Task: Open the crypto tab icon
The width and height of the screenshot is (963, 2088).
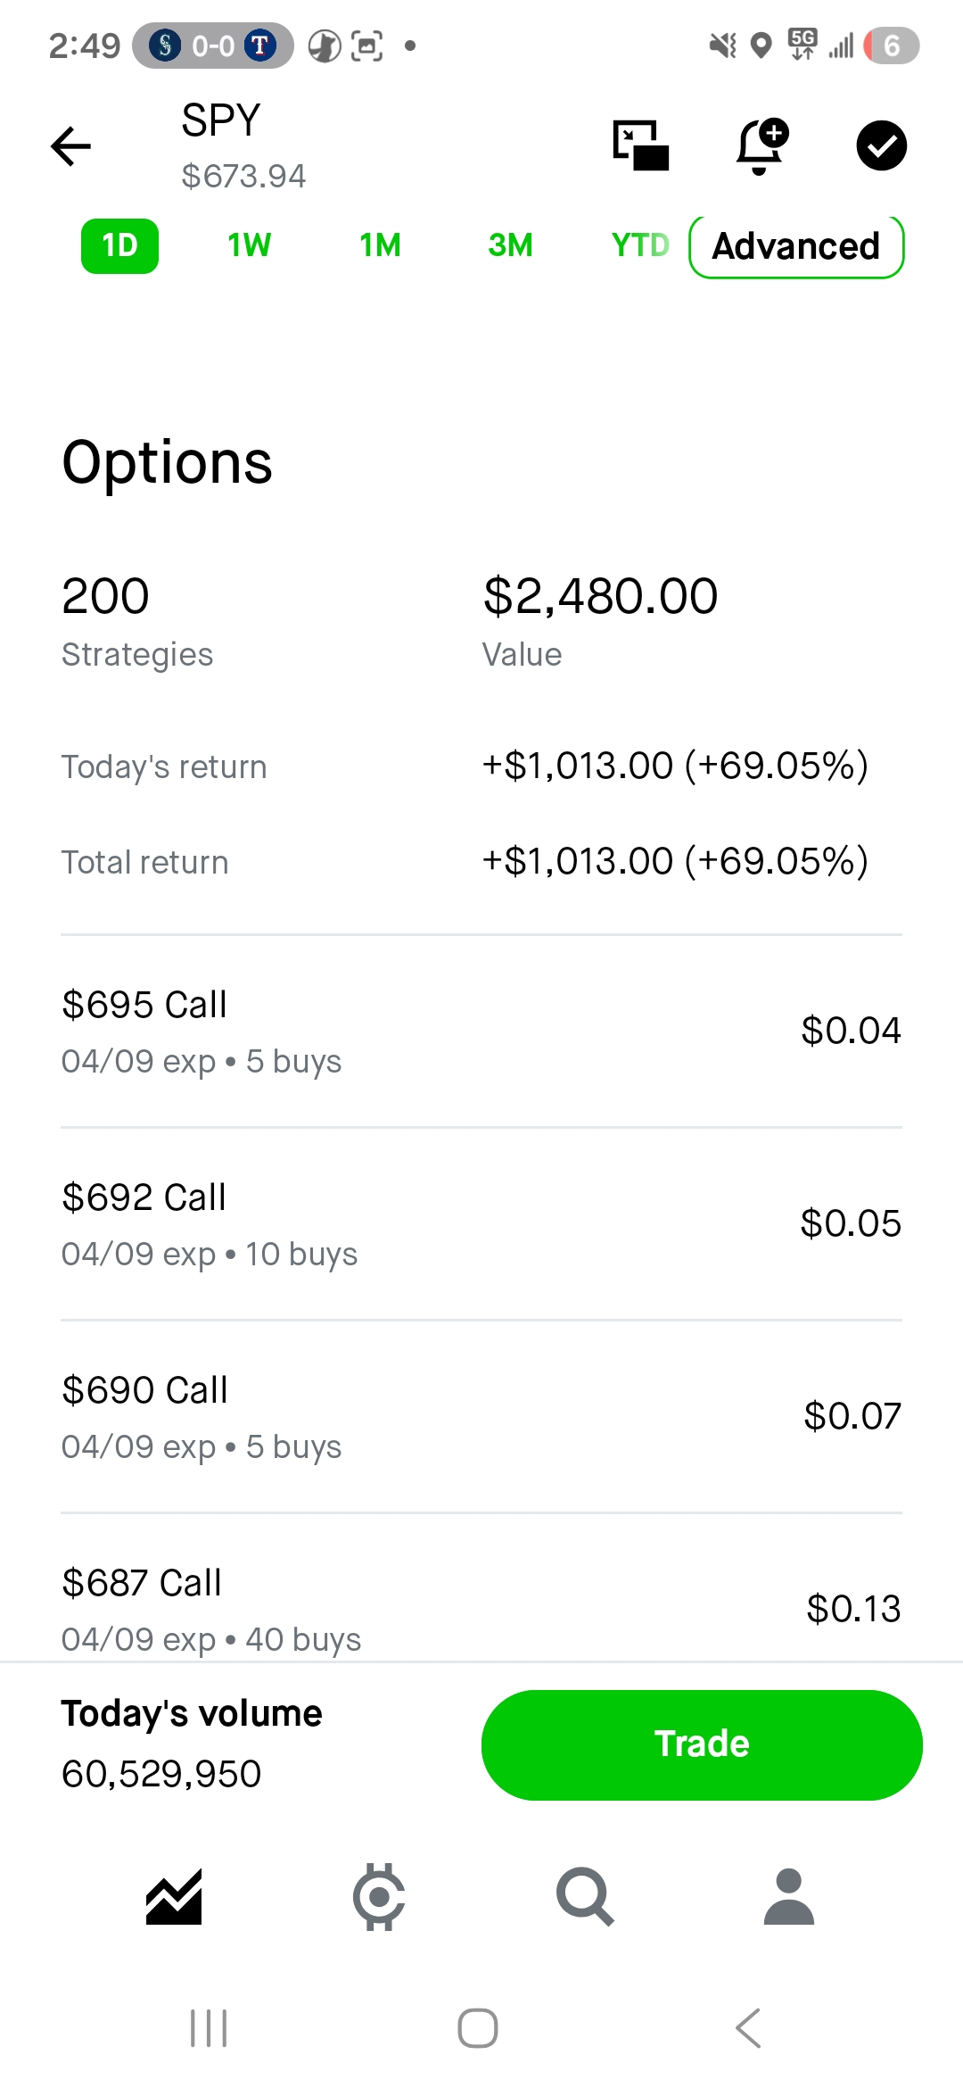Action: pos(379,1896)
